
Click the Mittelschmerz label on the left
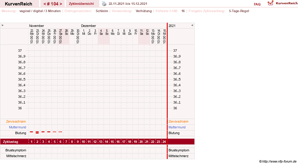point(16,156)
